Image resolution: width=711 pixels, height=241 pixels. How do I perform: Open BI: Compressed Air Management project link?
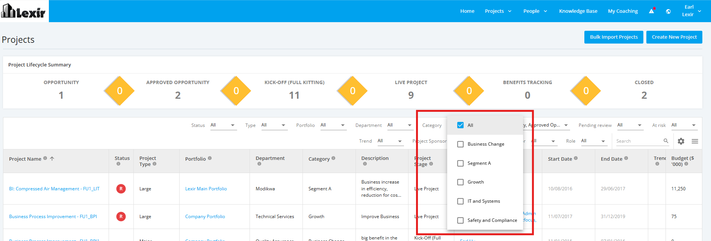(54, 189)
